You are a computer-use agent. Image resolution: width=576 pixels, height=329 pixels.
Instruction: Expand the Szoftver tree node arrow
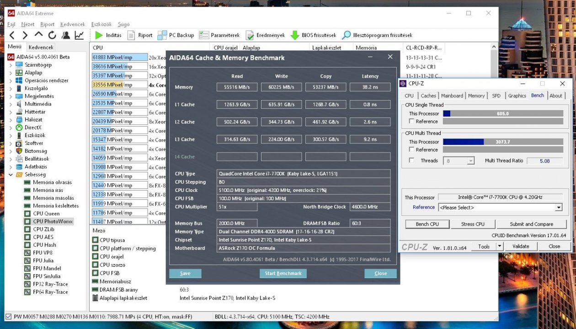coord(11,143)
